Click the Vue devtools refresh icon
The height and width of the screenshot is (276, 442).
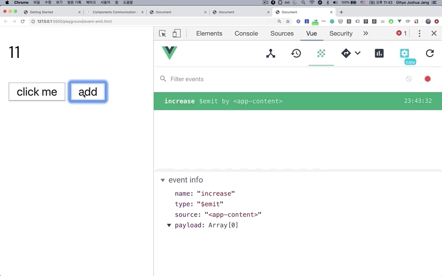[430, 53]
